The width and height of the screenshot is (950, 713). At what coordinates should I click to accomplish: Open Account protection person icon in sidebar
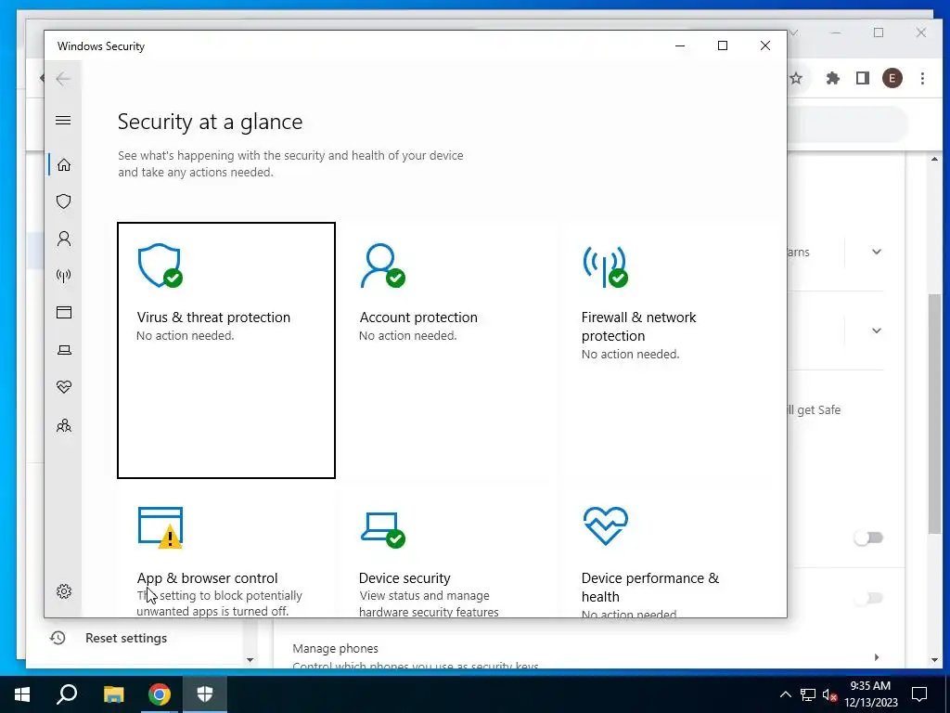64,239
